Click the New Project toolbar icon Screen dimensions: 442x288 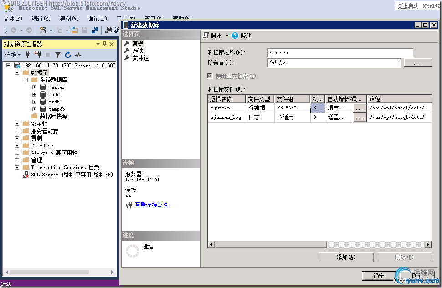pos(43,30)
